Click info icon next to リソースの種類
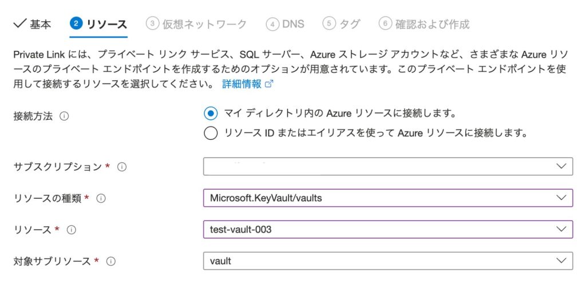Image resolution: width=586 pixels, height=290 pixels. (101, 198)
